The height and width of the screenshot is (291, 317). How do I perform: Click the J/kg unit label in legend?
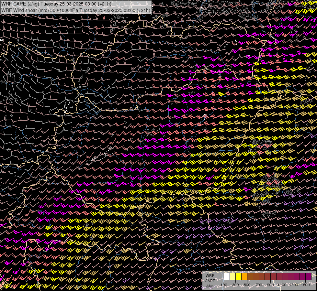209,286
